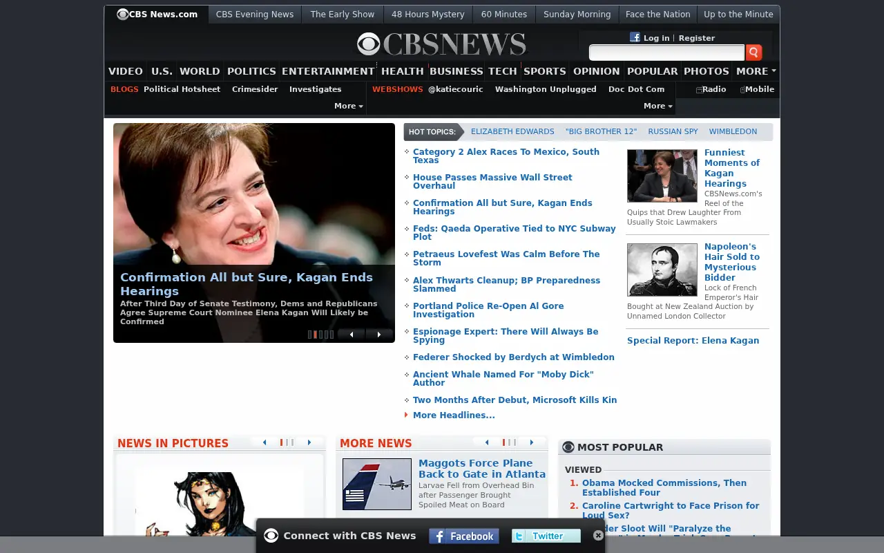
Task: Go to the SPORTS section
Action: 545,71
